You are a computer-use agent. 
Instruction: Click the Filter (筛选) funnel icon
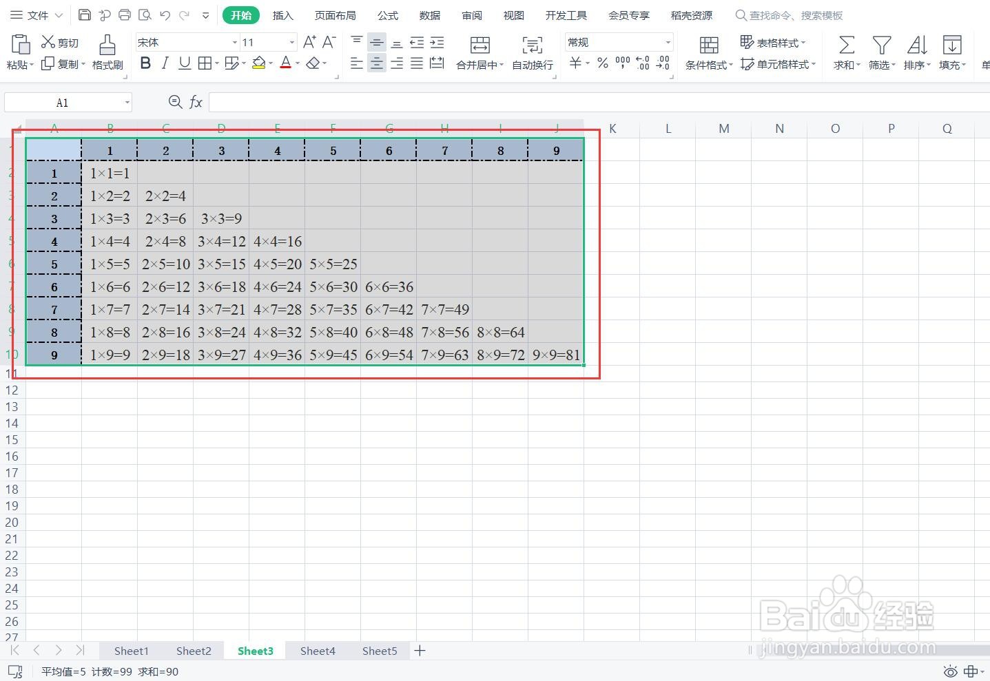882,45
